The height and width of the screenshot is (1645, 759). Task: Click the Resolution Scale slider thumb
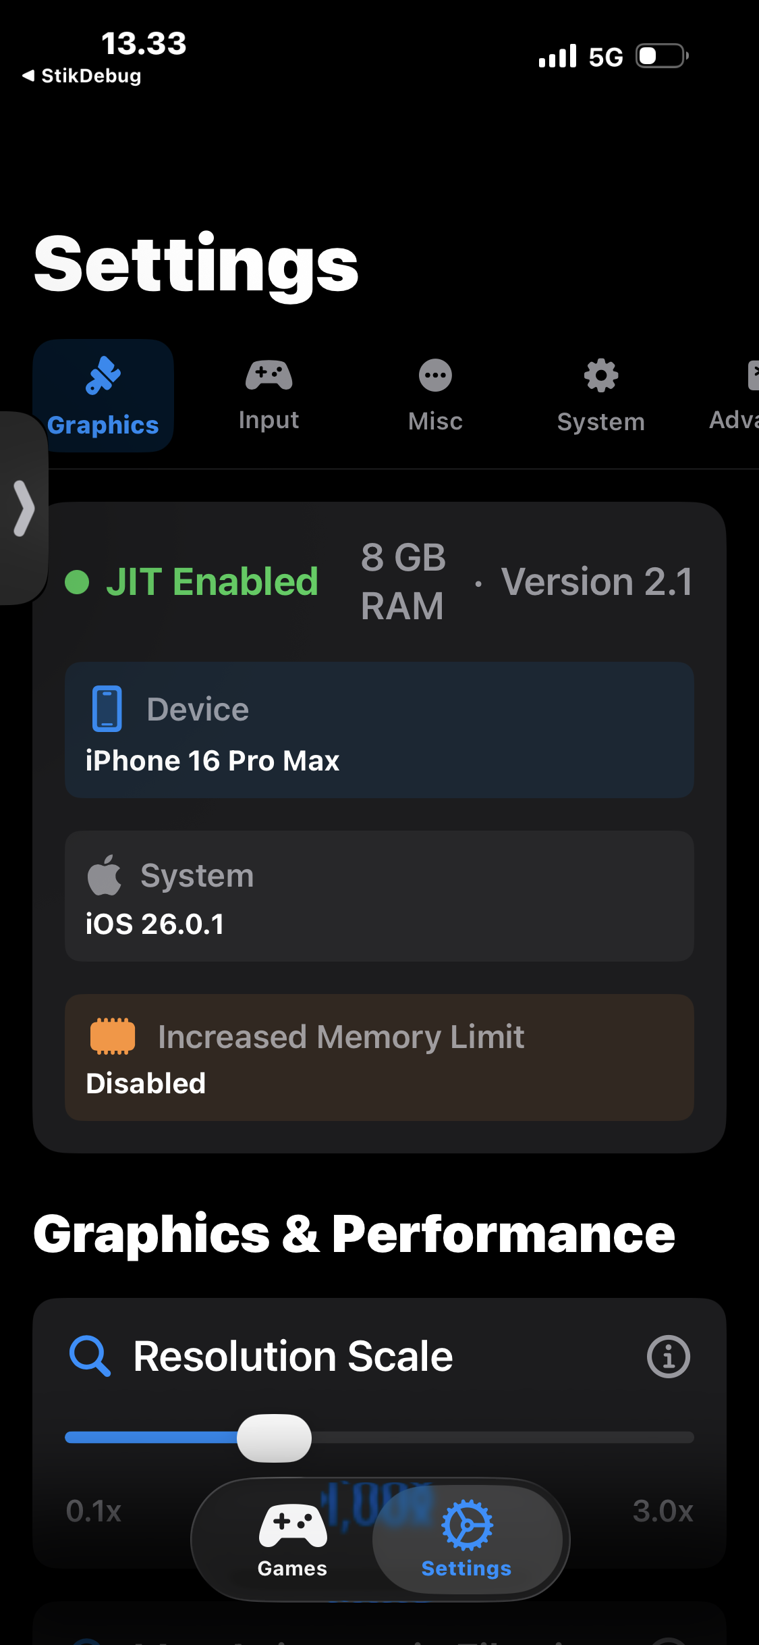click(x=275, y=1438)
